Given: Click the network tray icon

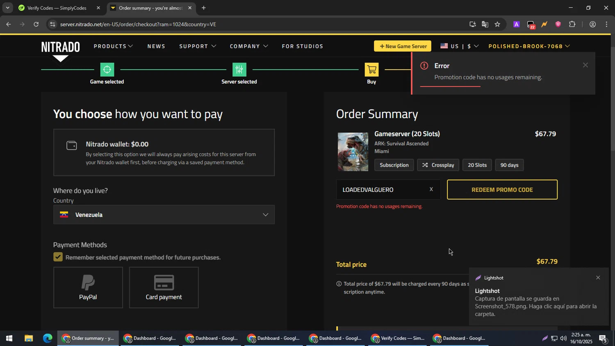Looking at the screenshot, I should [x=554, y=338].
